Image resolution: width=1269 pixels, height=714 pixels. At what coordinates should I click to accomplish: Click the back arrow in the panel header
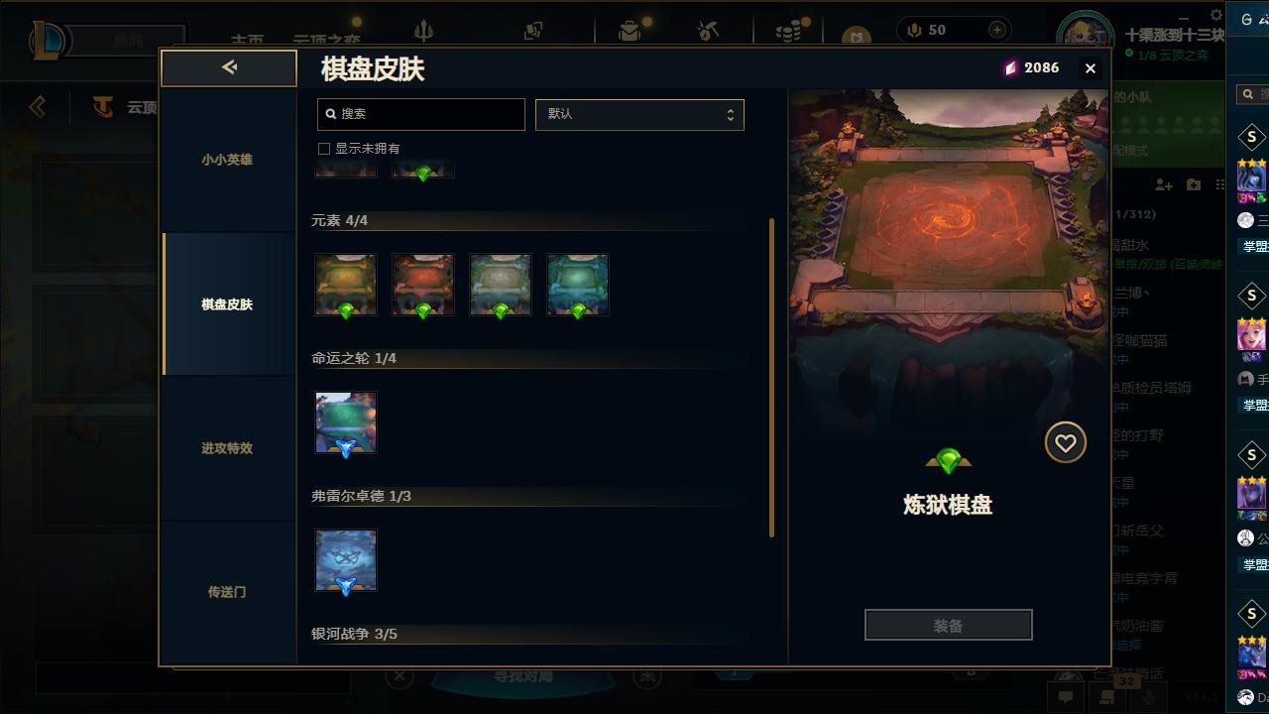pos(229,67)
